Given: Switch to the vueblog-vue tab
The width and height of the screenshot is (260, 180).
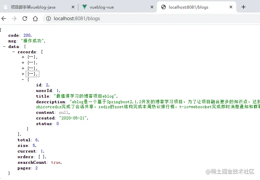Looking at the screenshot, I should [x=117, y=7].
